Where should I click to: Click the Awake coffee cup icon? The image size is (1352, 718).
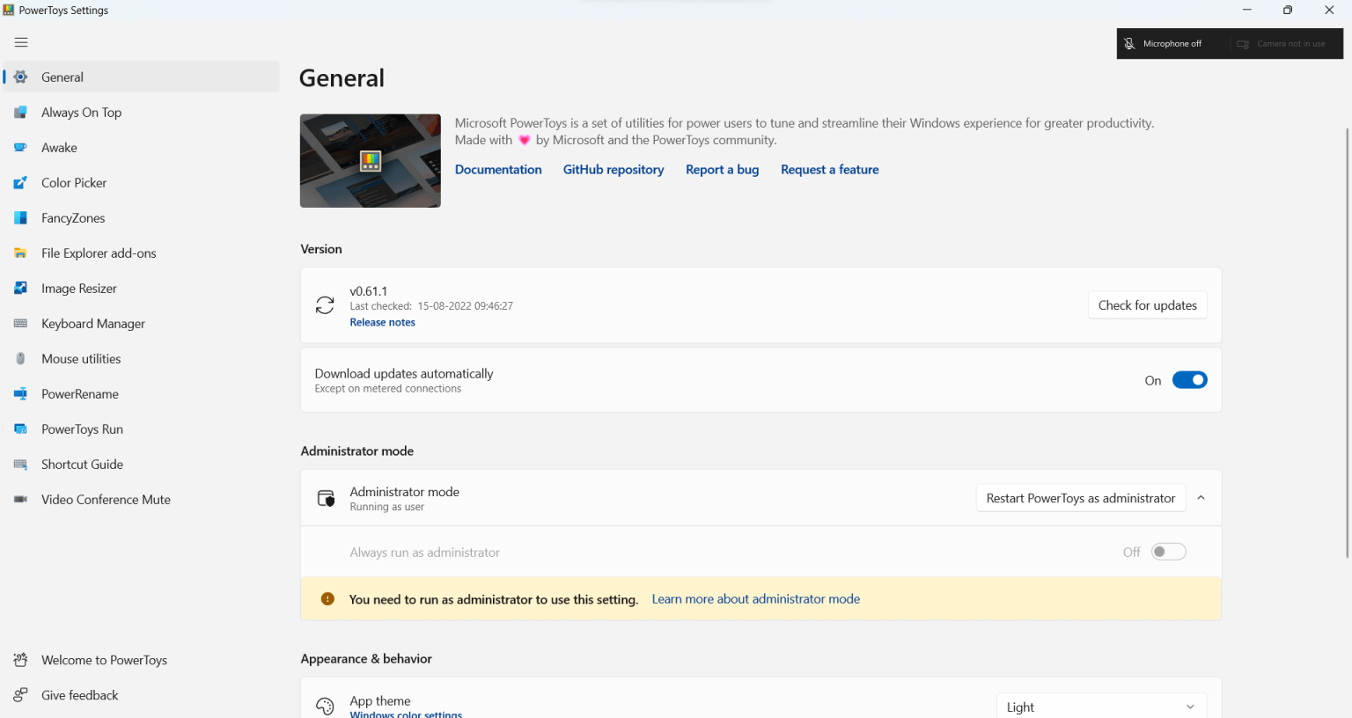[20, 148]
